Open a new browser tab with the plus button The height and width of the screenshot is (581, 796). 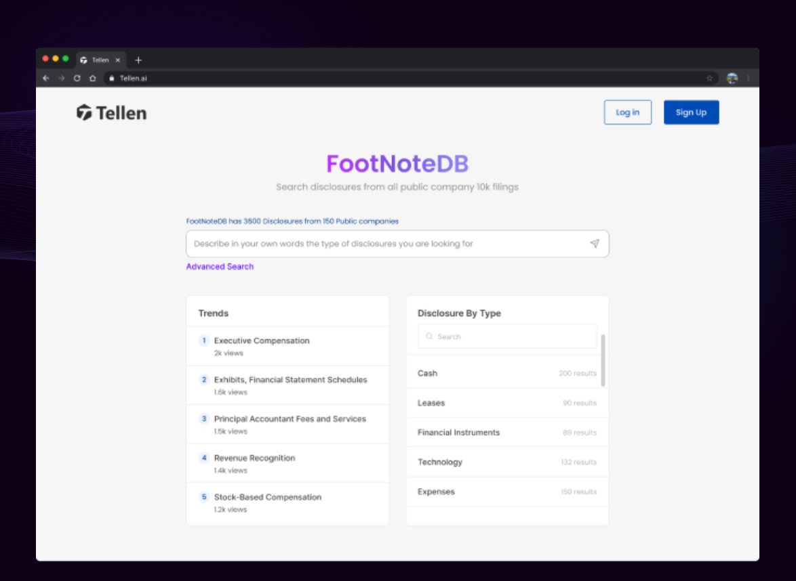pyautogui.click(x=138, y=60)
